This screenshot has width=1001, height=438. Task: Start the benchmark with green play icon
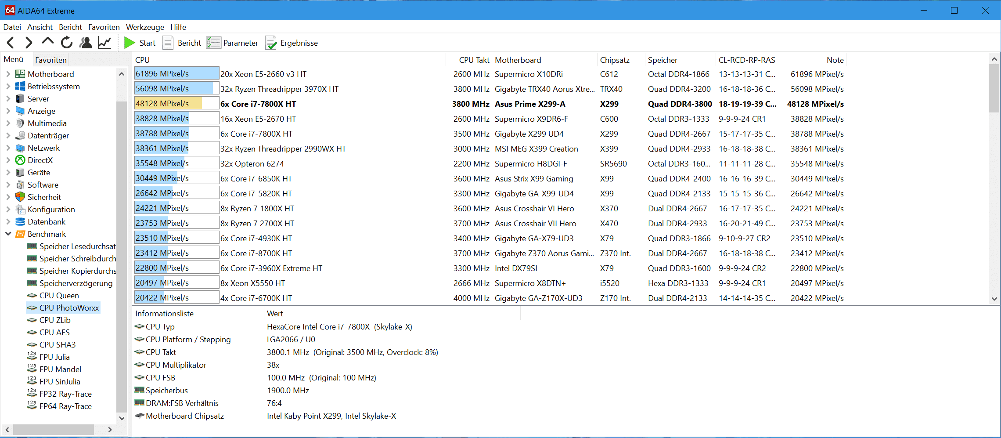coord(130,43)
